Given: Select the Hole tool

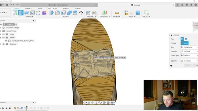Looking at the screenshot, I should pos(32,13).
